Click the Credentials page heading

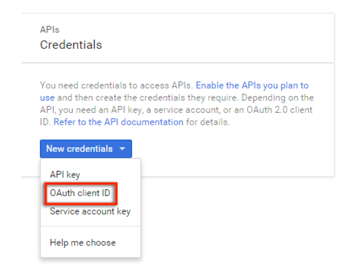71,44
